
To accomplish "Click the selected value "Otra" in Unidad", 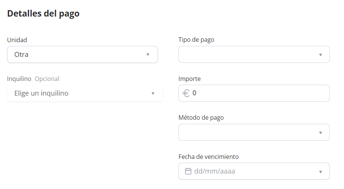I will point(21,55).
